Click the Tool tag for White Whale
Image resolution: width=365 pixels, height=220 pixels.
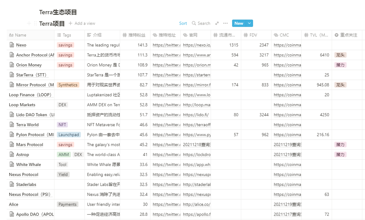pyautogui.click(x=63, y=164)
